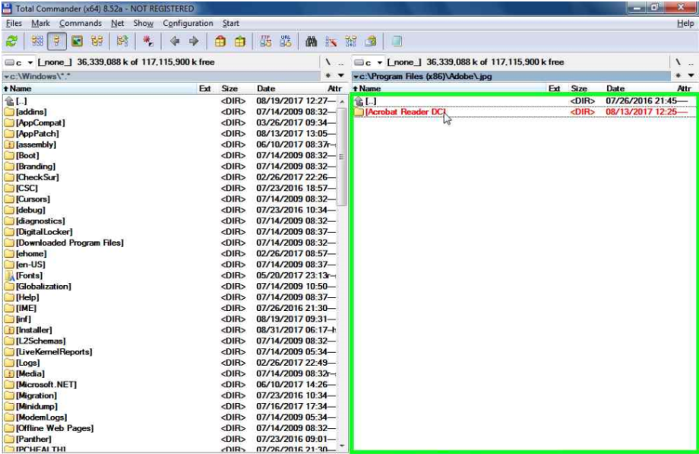699x454 pixels.
Task: Open the Configuration menu
Action: pos(188,24)
